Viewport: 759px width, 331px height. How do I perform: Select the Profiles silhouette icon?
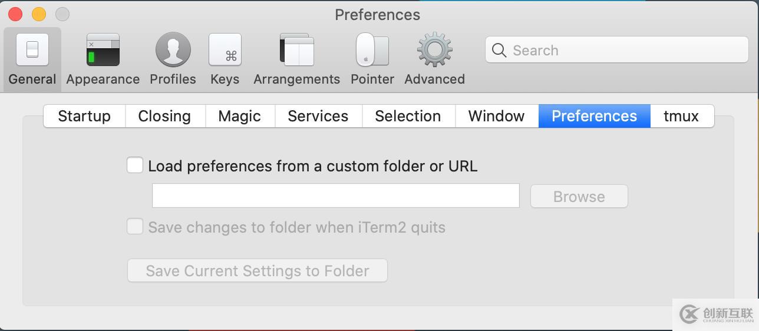coord(173,50)
